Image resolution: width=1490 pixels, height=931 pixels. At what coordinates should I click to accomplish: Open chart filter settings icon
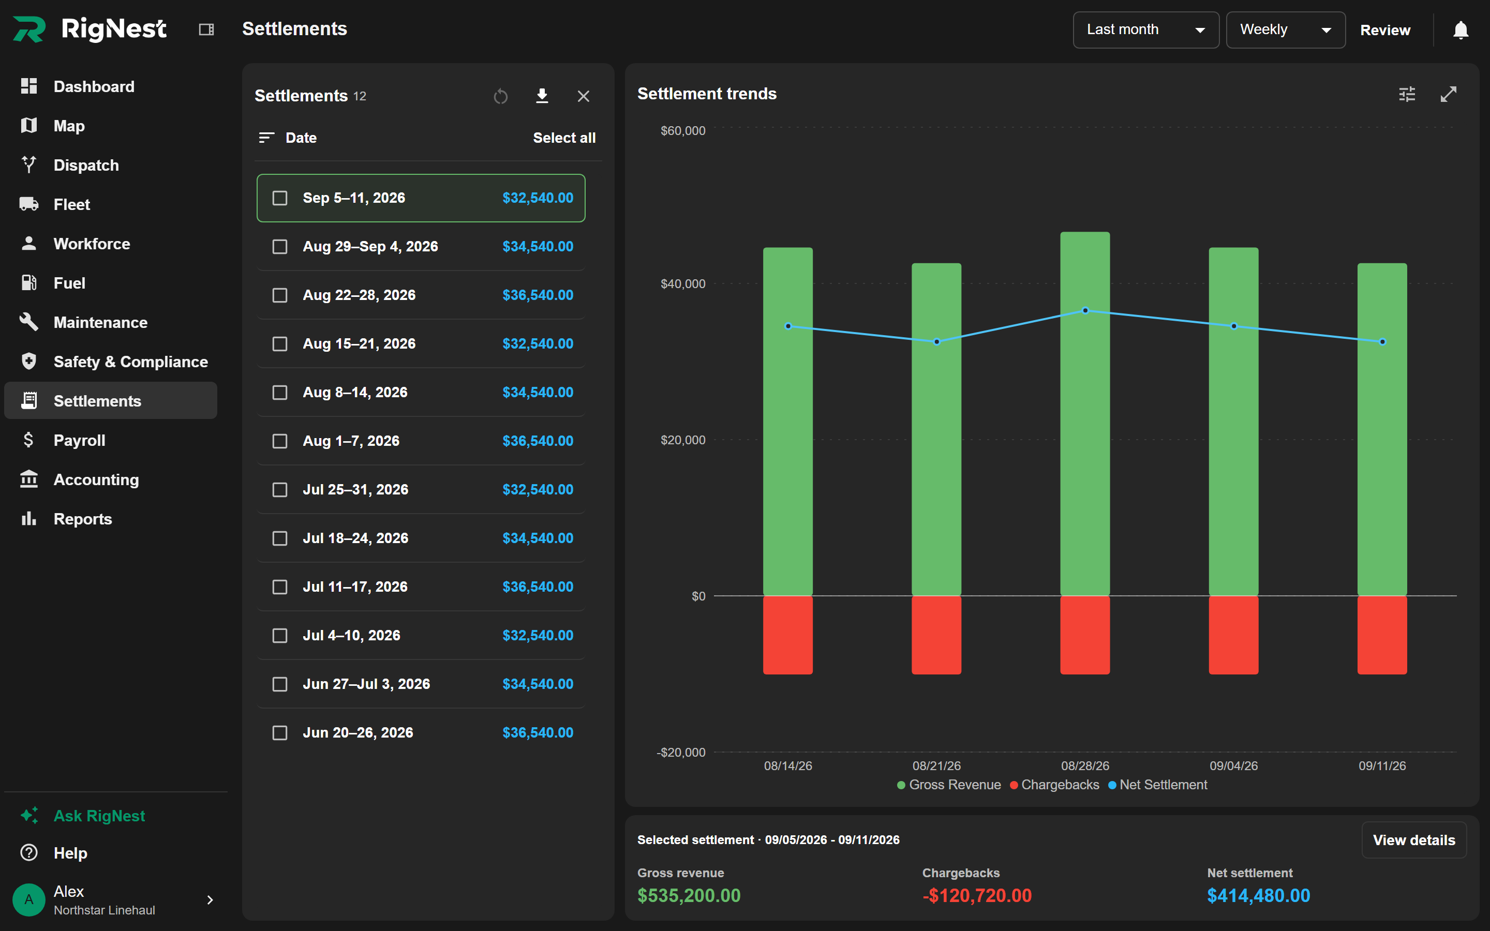pyautogui.click(x=1407, y=94)
